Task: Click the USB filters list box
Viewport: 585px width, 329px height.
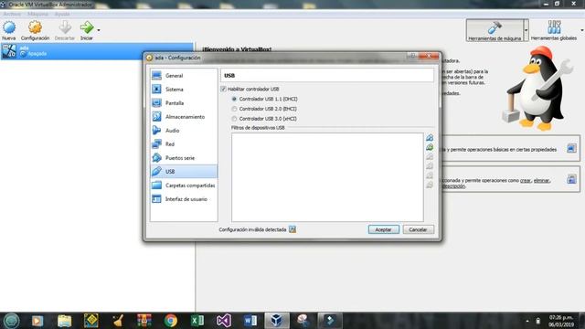Action: point(327,177)
